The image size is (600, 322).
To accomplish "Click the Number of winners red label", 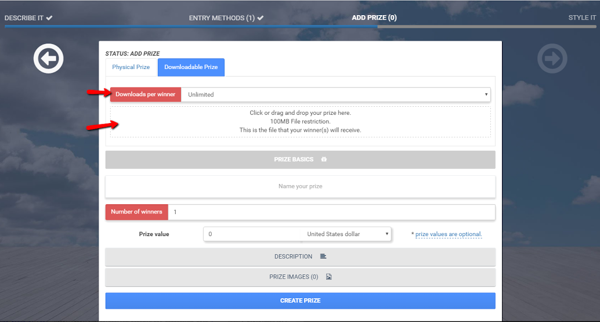I will click(136, 212).
